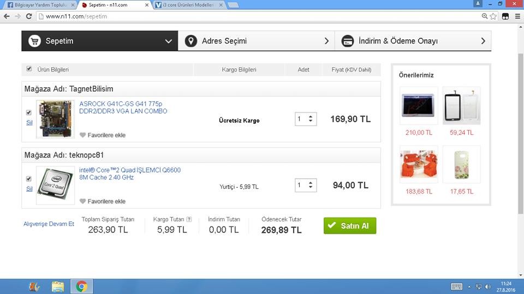
Task: Toggle the select-all Ürün Bilgileri checkbox
Action: pos(29,69)
